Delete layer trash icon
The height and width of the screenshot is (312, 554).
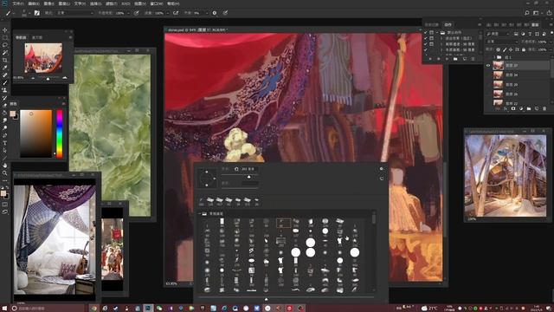pos(544,109)
